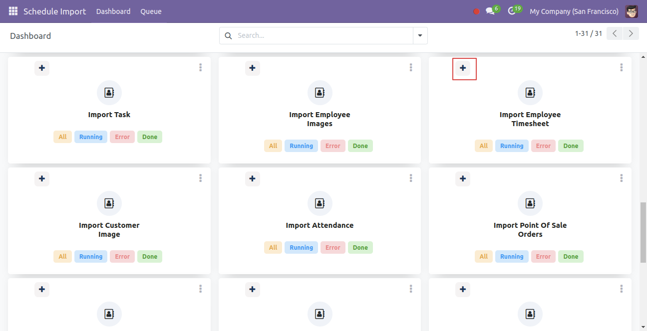Click inside the Search field
This screenshot has width=647, height=331.
coord(323,36)
